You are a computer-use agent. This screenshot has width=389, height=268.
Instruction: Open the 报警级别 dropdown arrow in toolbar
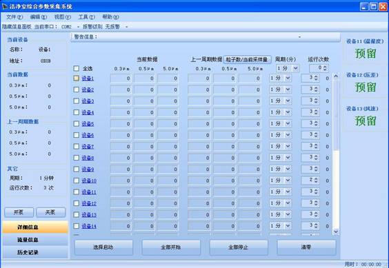click(x=126, y=27)
